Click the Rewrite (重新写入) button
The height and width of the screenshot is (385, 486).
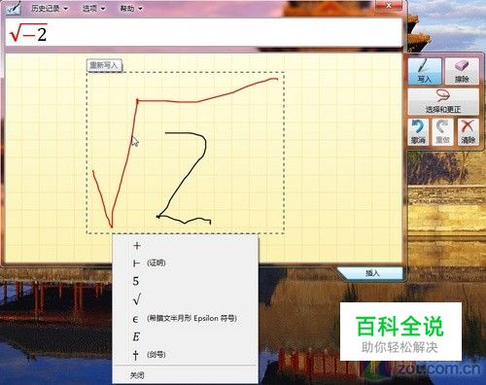(x=104, y=66)
